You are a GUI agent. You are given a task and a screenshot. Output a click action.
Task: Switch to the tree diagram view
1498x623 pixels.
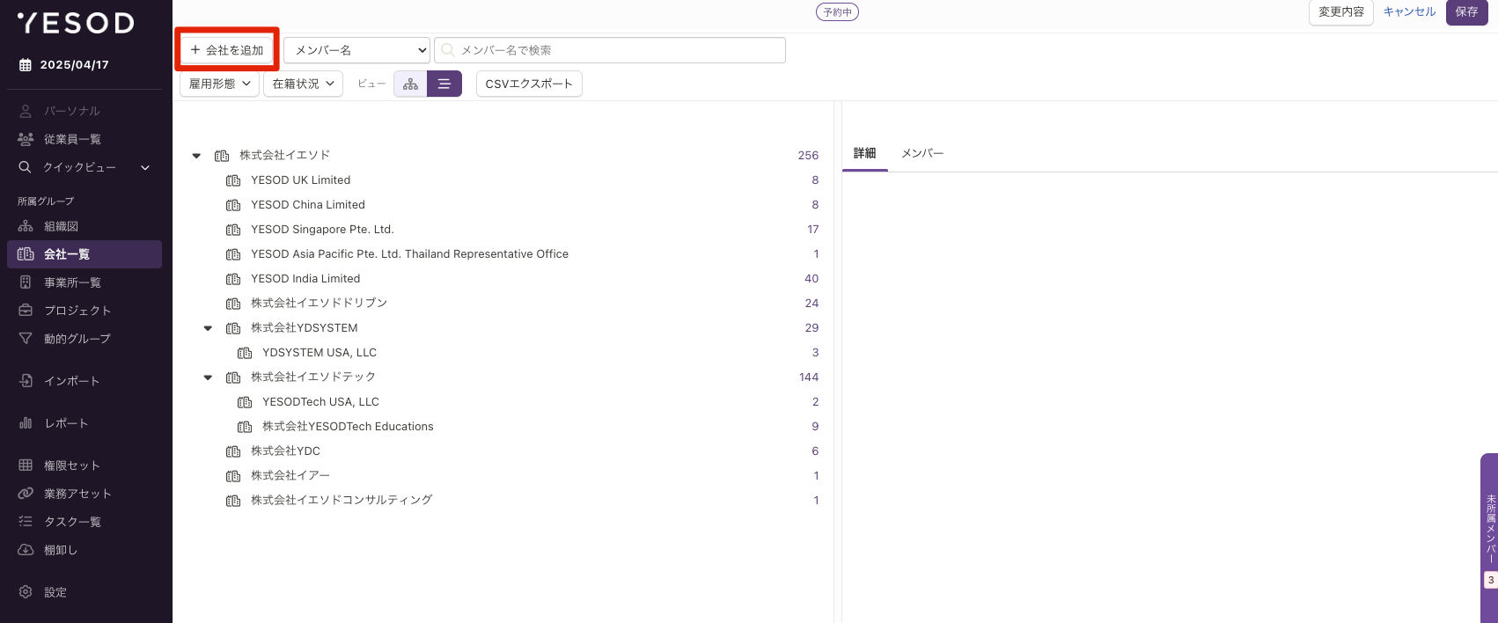[x=410, y=84]
